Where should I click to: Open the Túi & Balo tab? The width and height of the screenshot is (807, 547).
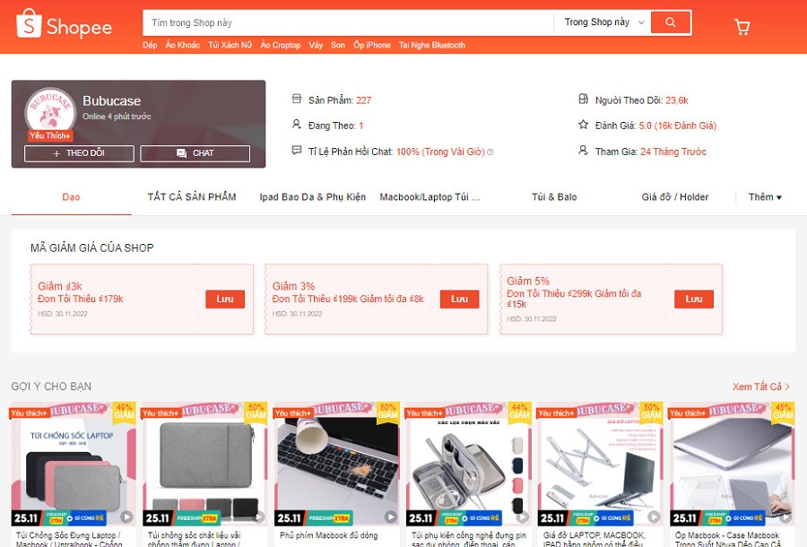click(x=554, y=197)
